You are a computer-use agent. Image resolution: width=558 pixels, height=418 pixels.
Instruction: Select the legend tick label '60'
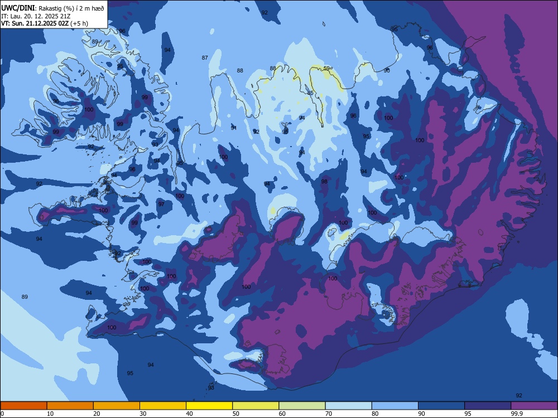click(x=282, y=414)
